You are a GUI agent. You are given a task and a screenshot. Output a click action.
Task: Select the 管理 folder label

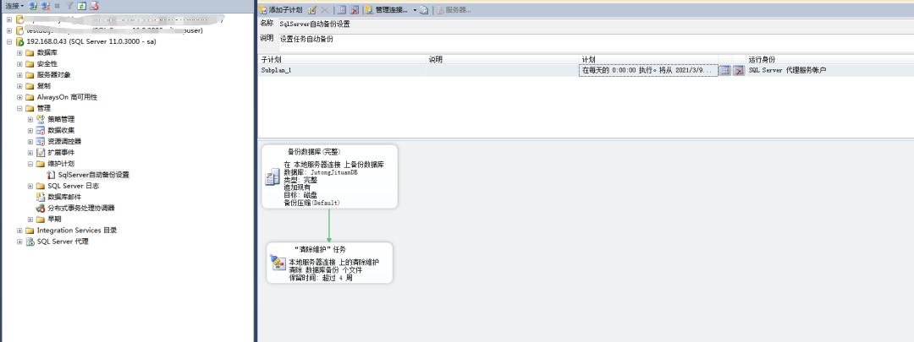pyautogui.click(x=44, y=108)
